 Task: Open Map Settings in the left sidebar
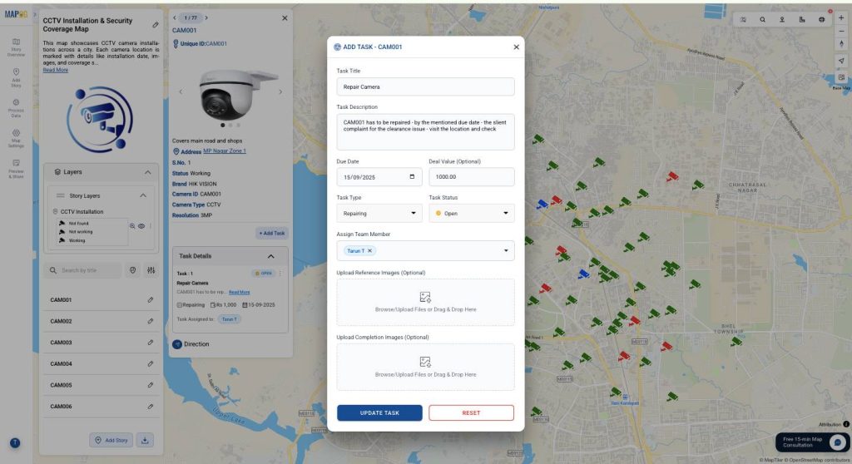(x=16, y=138)
